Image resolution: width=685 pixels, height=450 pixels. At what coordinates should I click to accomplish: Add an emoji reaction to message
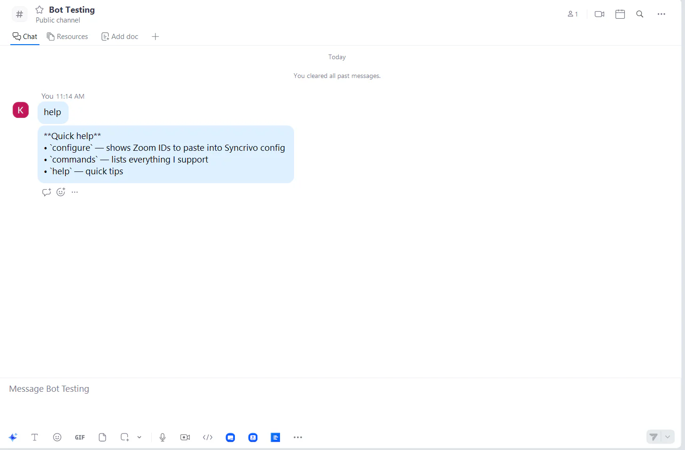click(x=61, y=192)
